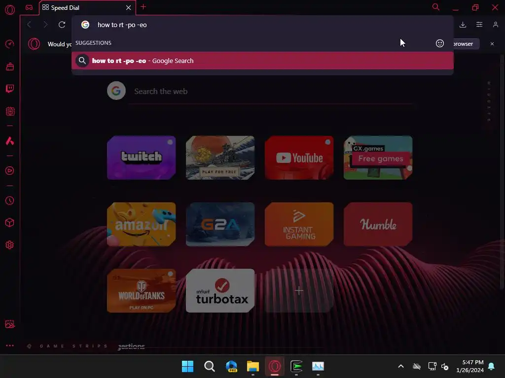Open Easy Setup sliders icon

tap(479, 25)
